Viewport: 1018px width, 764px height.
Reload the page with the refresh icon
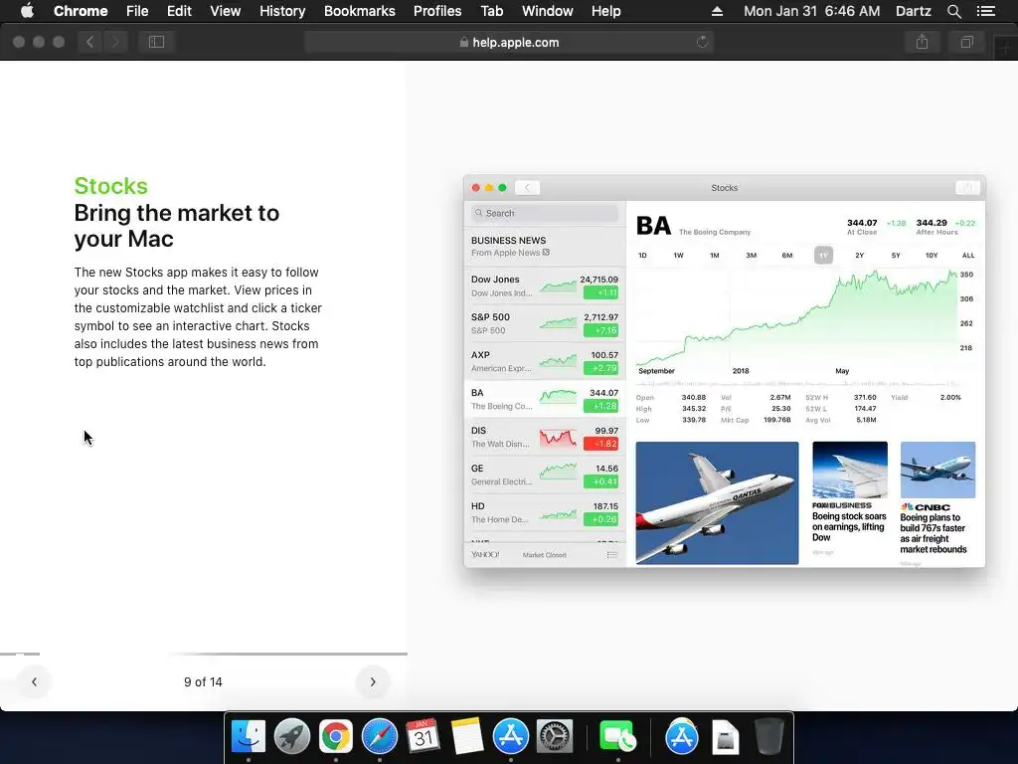702,42
